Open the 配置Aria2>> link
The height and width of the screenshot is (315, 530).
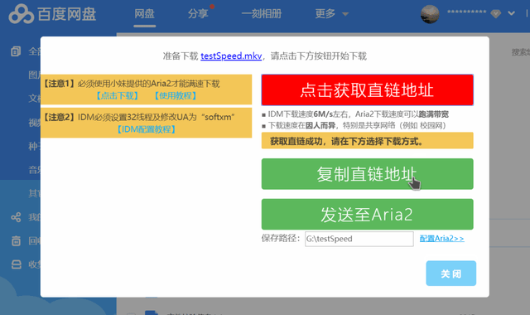coord(441,239)
